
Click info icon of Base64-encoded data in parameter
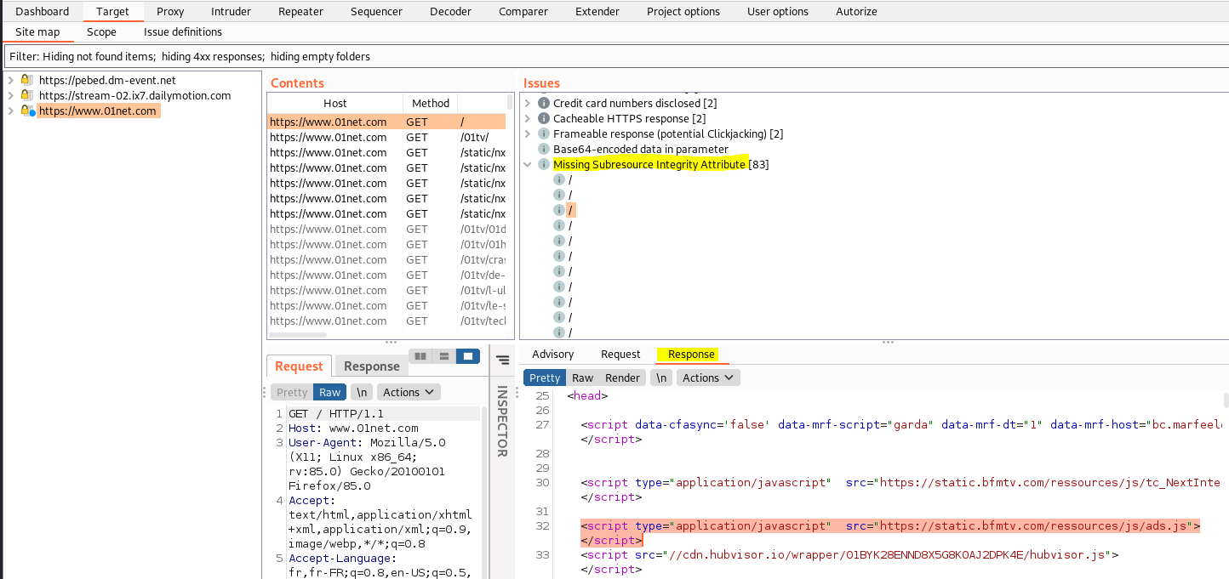point(544,149)
